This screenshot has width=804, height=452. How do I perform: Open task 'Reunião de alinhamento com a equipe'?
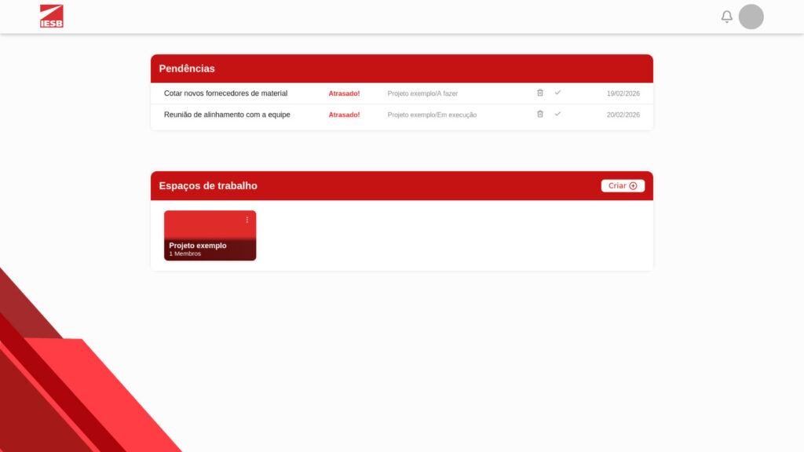point(227,115)
